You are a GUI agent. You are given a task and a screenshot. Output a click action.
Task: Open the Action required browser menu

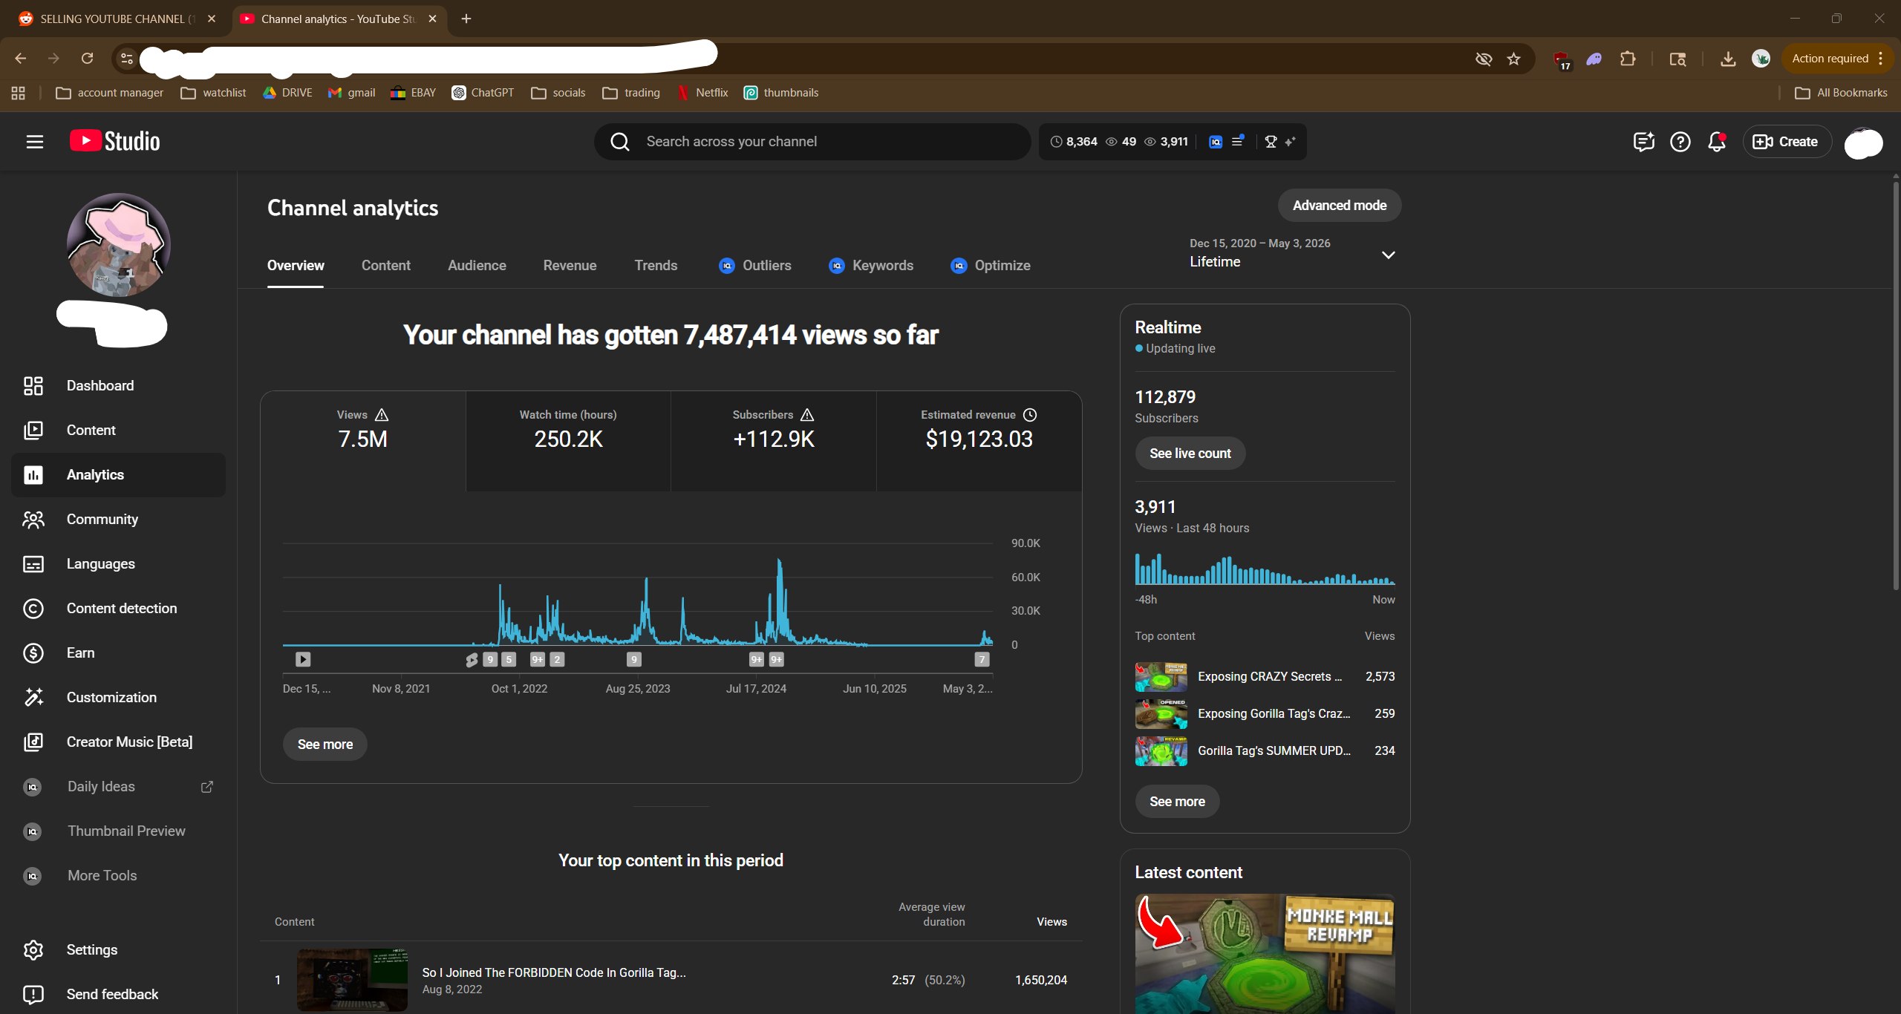(x=1838, y=59)
